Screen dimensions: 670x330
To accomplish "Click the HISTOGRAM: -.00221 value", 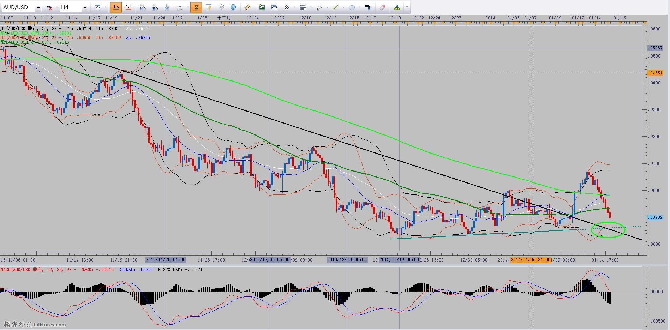I will (x=180, y=269).
